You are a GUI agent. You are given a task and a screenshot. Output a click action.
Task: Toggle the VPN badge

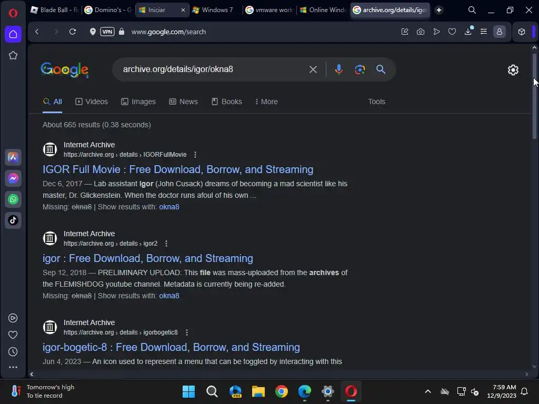pos(107,32)
